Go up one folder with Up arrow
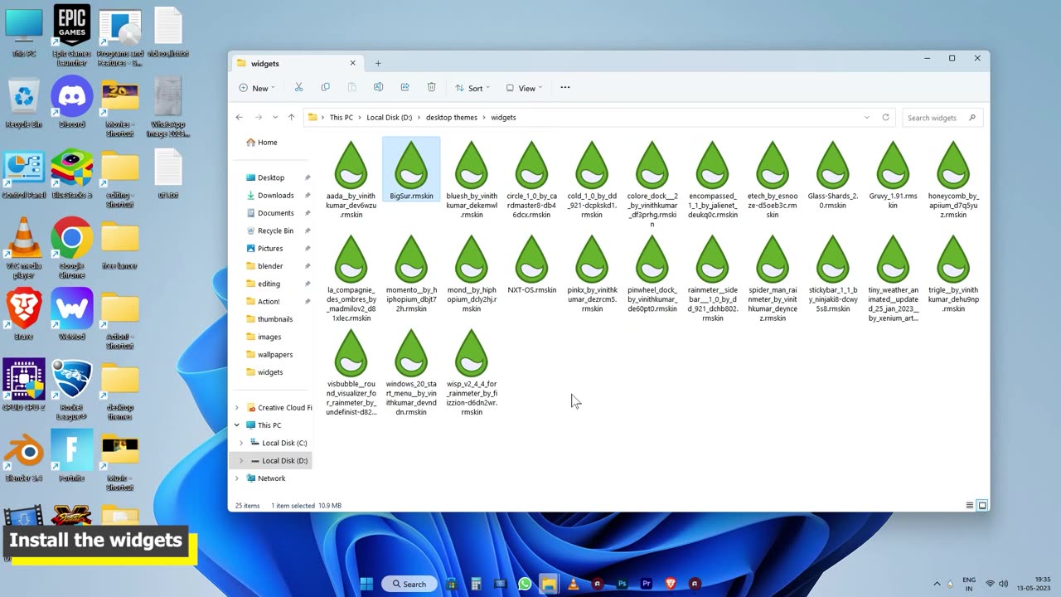Image resolution: width=1061 pixels, height=597 pixels. pyautogui.click(x=291, y=118)
